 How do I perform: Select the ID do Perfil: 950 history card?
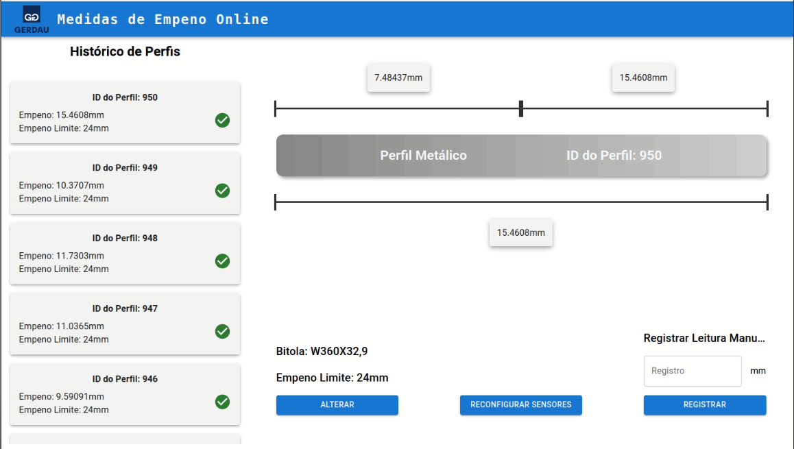tap(125, 112)
